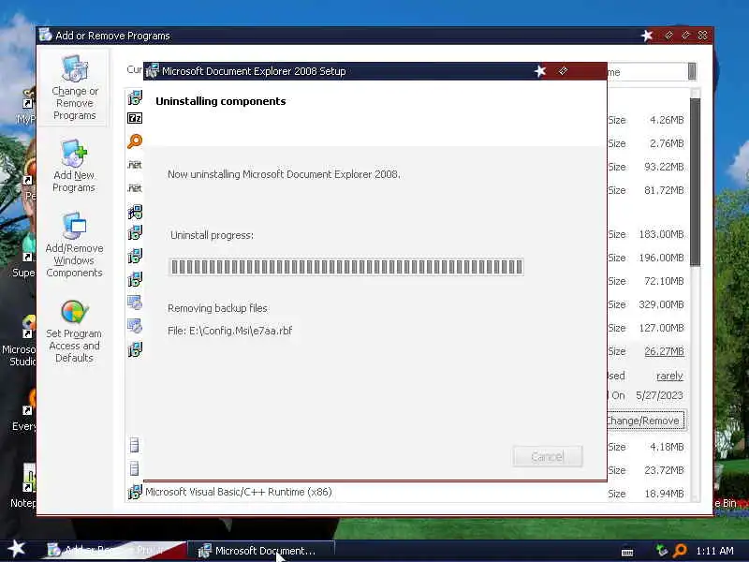Screen dimensions: 749x562
Task: Click the 26.27MB size link
Action: point(664,351)
